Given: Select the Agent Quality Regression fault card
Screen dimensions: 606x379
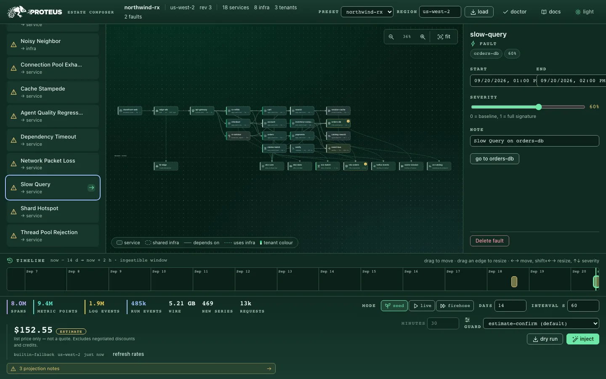Looking at the screenshot, I should coord(53,116).
